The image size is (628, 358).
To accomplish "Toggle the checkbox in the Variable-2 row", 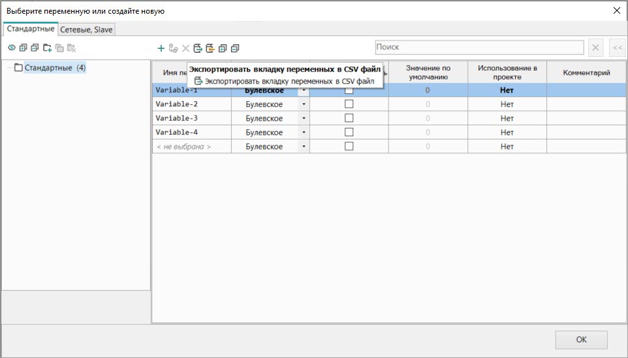I will coord(349,104).
